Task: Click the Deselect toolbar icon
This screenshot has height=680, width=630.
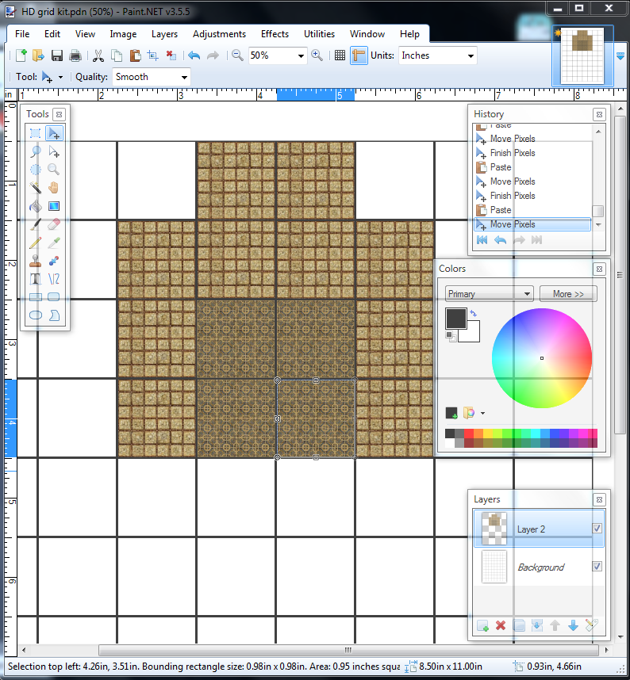Action: (x=171, y=55)
